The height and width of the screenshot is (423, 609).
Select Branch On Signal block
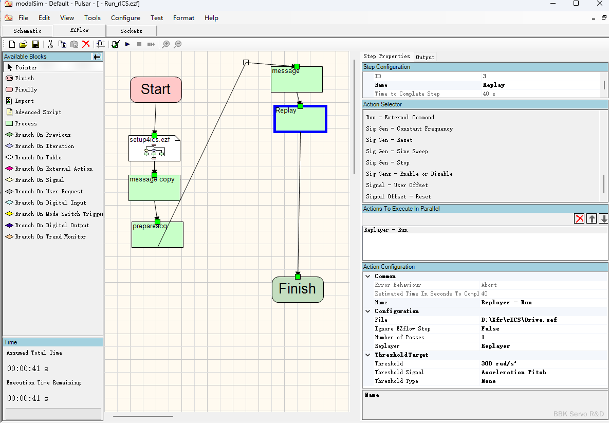click(39, 180)
